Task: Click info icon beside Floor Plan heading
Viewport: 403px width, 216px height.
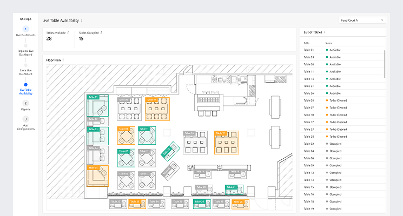Action: 63,60
